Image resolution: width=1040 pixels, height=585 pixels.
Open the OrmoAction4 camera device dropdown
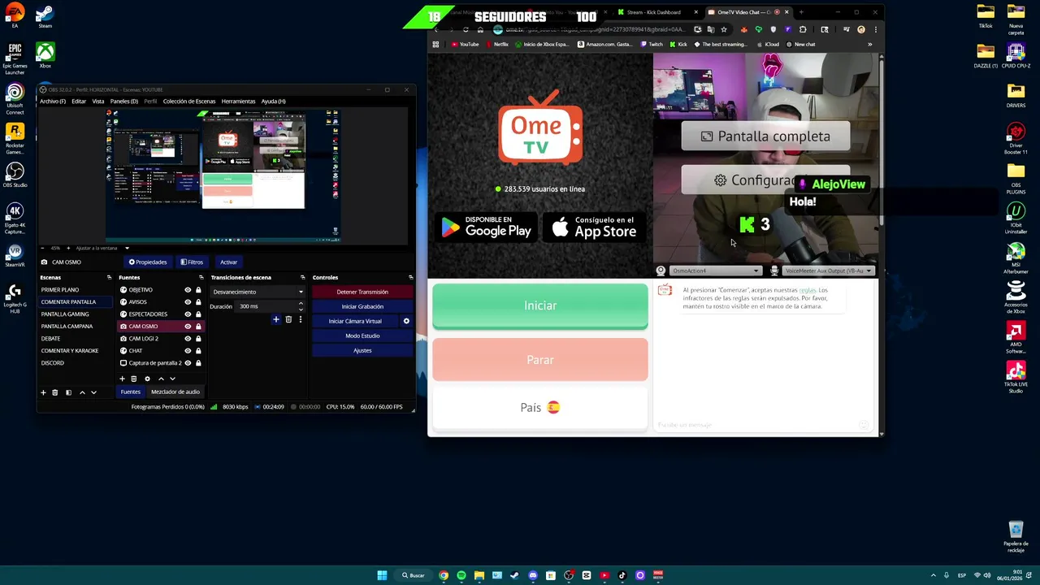(x=714, y=271)
